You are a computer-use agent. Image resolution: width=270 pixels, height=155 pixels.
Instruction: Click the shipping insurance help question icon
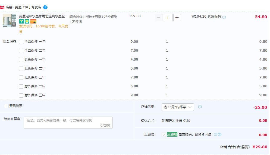click(x=219, y=135)
